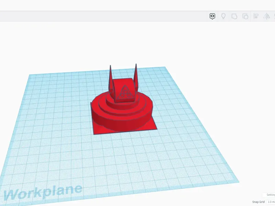Open the Snap Grid 1.0 mm dropdown
The image size is (275, 206).
(x=271, y=202)
